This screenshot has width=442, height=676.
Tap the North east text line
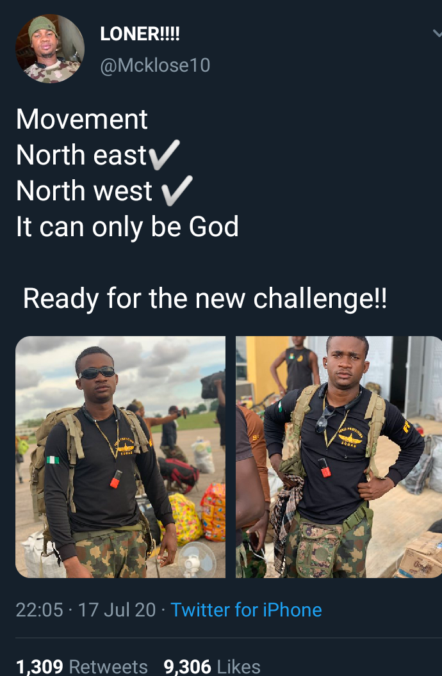coord(81,155)
